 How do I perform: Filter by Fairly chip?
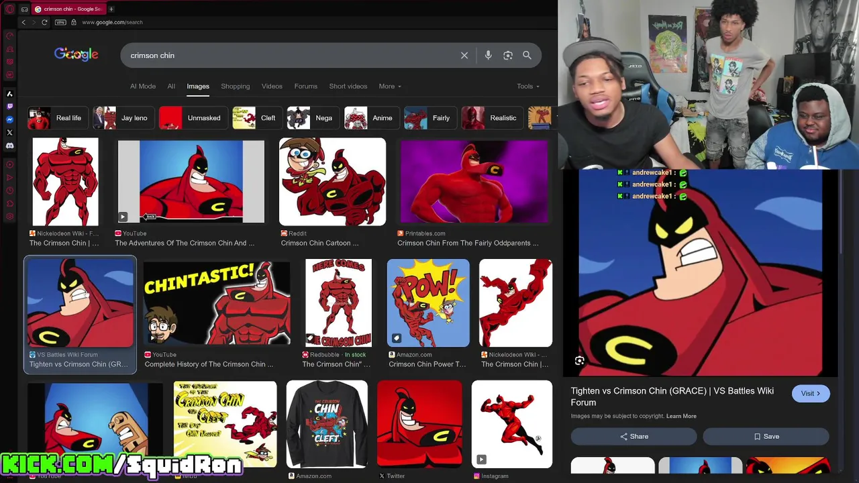point(429,118)
